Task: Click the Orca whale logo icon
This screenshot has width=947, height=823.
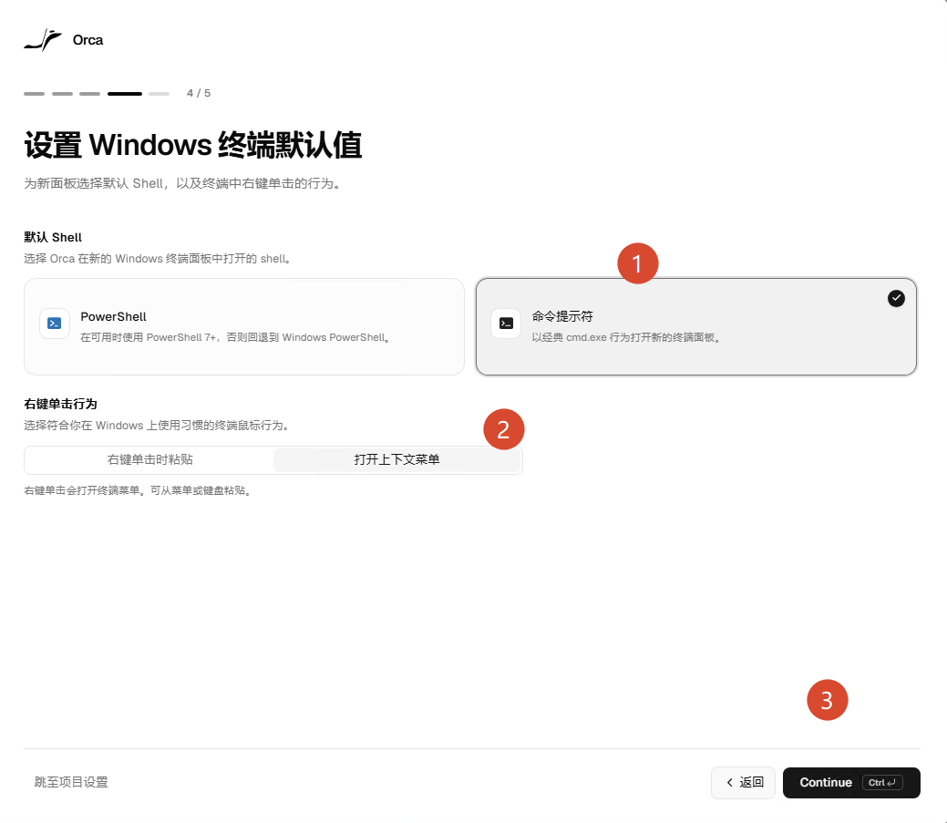Action: tap(43, 40)
